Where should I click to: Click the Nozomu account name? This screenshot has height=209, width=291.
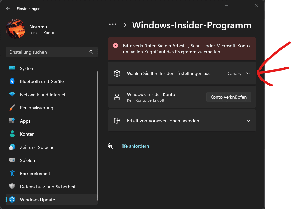(x=38, y=27)
